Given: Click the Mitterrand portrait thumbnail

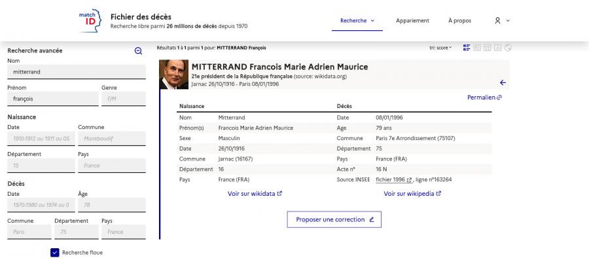Looking at the screenshot, I should click(173, 75).
